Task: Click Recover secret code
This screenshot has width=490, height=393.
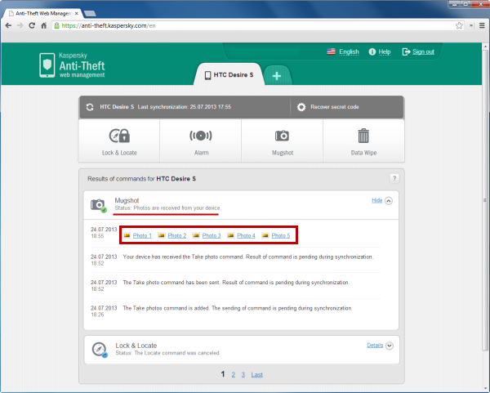Action: [x=334, y=107]
